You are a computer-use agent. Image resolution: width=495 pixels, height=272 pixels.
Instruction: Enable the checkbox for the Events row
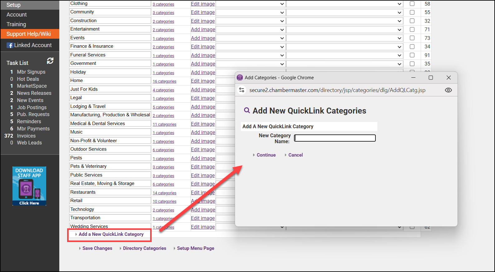tap(412, 38)
